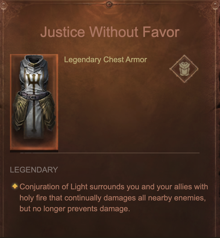Select the gold star bullet icon
Screen dimensions: 220x238
(15, 186)
